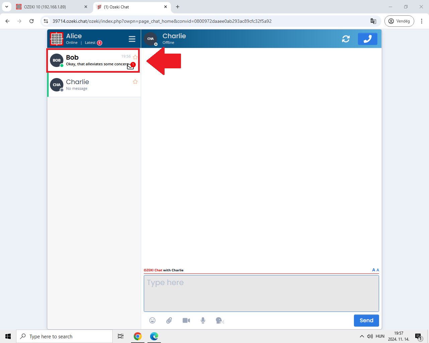Reload the current page

(32, 21)
